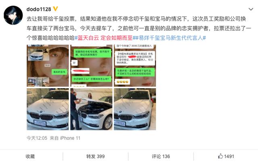Click 收藏 to favorite the post
Screen dimensions: 258x163
click(x=30, y=156)
